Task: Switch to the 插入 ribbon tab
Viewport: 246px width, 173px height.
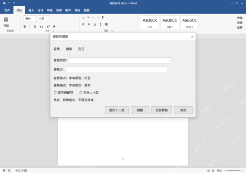Action: click(x=31, y=10)
